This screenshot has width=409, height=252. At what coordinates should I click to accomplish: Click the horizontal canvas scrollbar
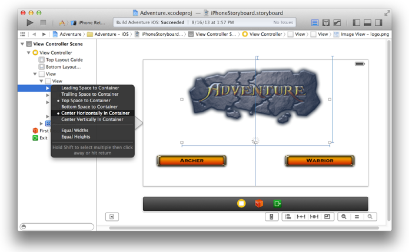click(244, 228)
